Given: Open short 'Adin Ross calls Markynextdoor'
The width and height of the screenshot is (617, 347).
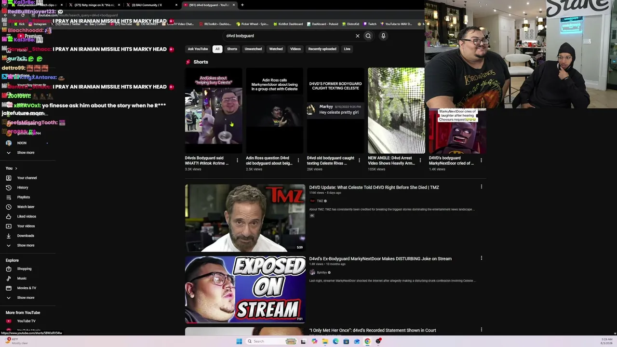Looking at the screenshot, I should (x=274, y=110).
